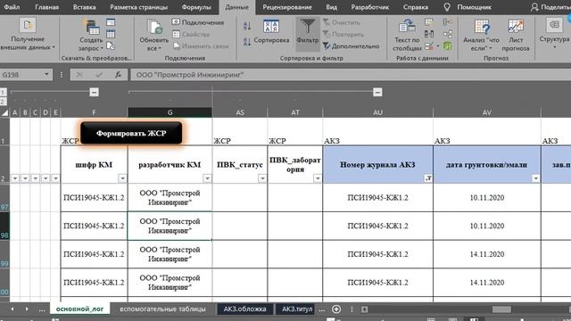Click the Insert Function fx icon
The image size is (571, 321).
(118, 75)
